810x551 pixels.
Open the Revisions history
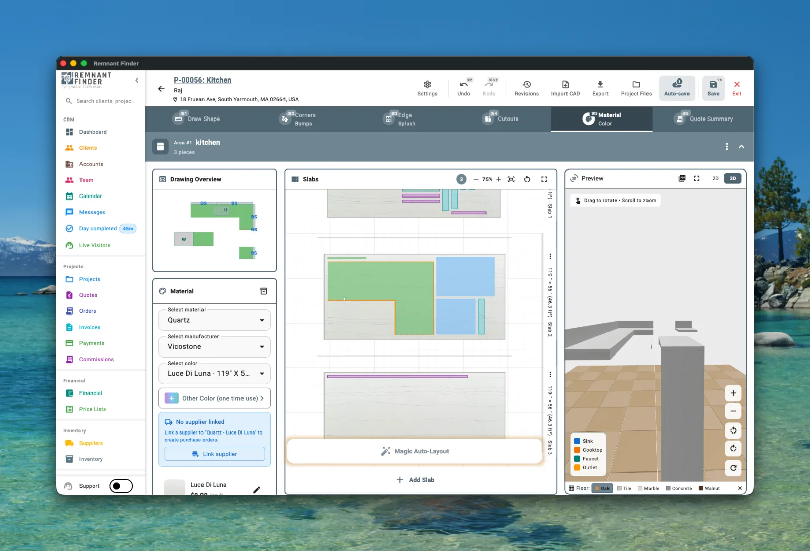point(526,88)
